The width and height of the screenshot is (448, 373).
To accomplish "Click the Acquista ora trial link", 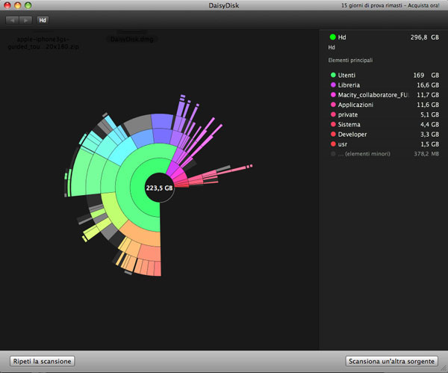I will point(425,5).
